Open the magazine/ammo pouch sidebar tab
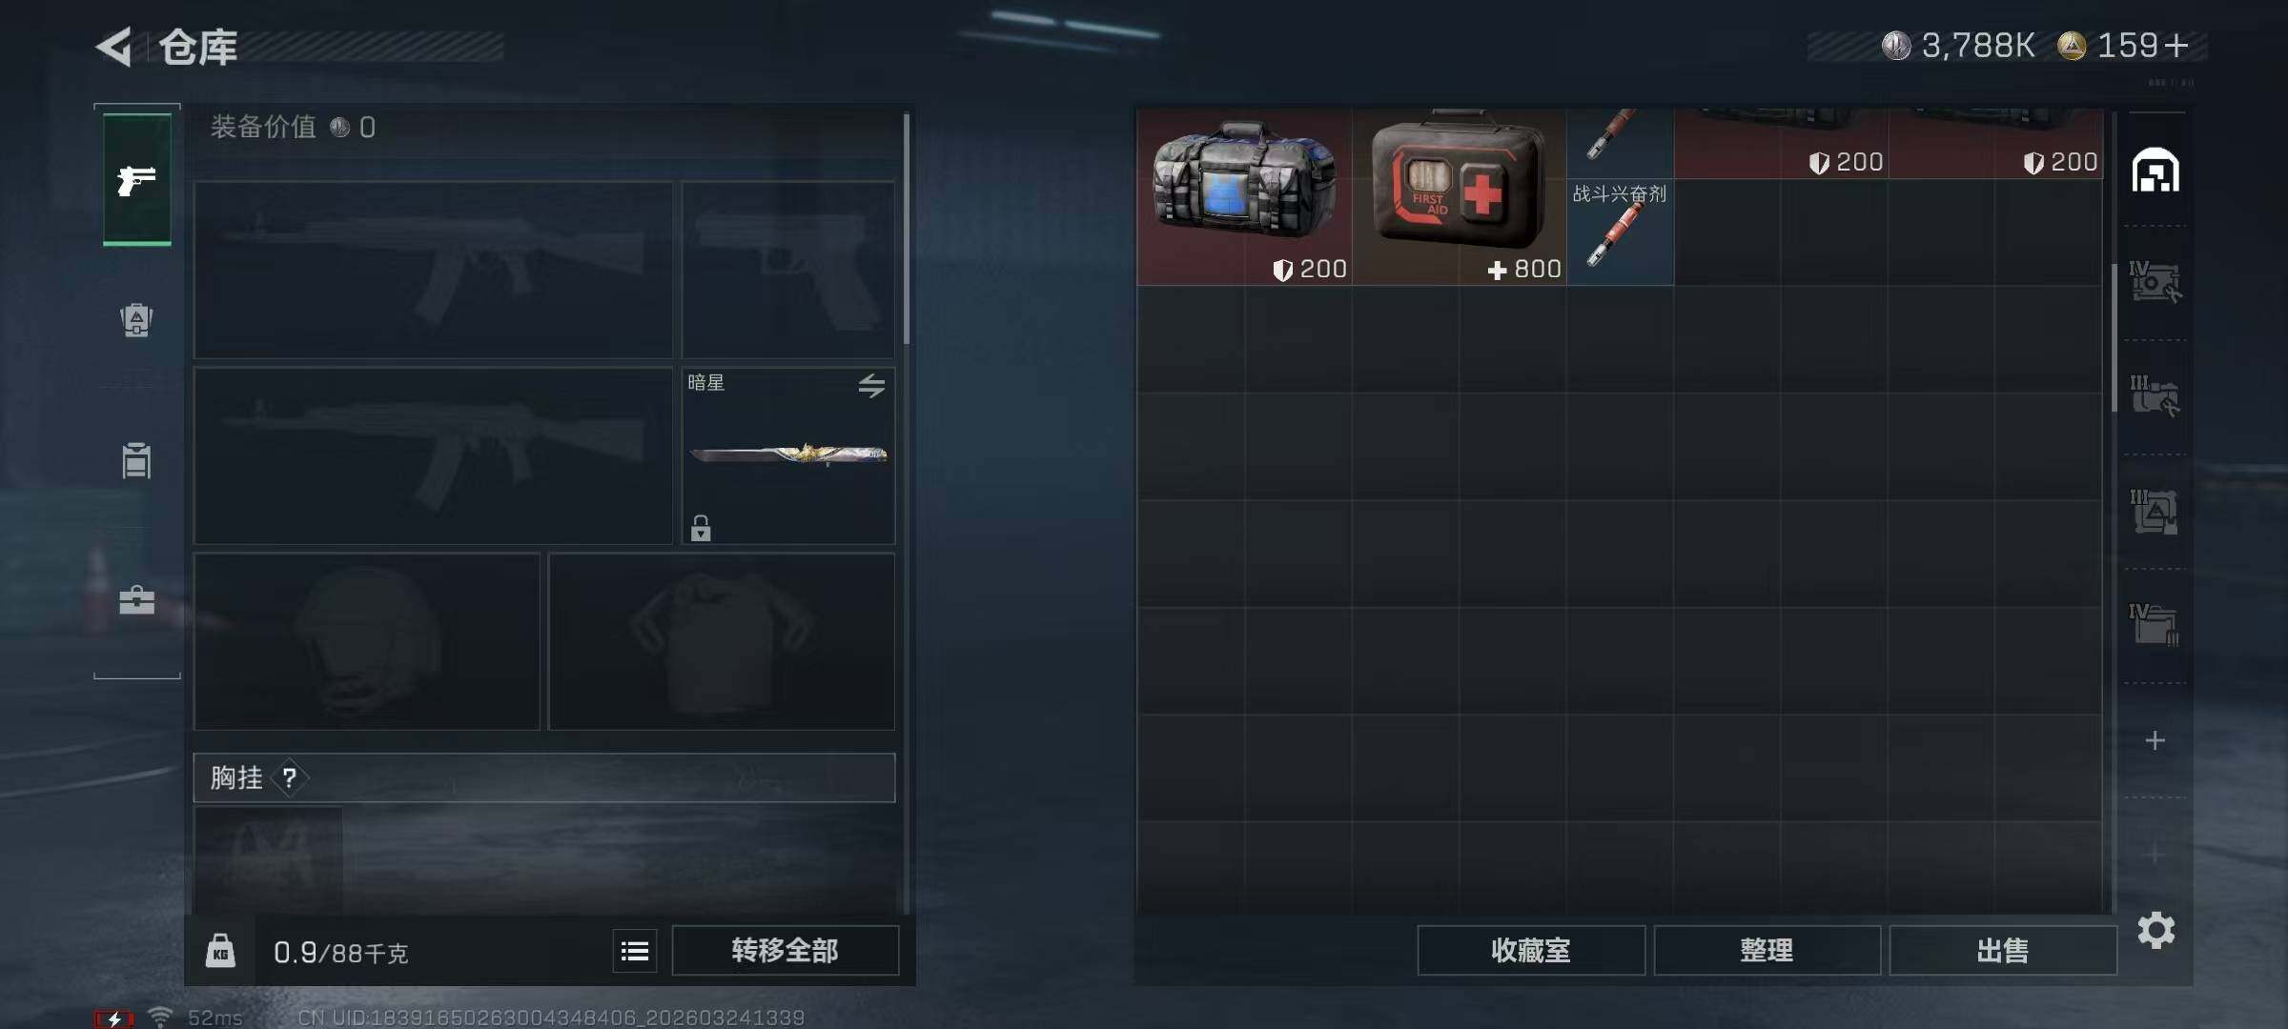This screenshot has height=1029, width=2288. pyautogui.click(x=136, y=460)
